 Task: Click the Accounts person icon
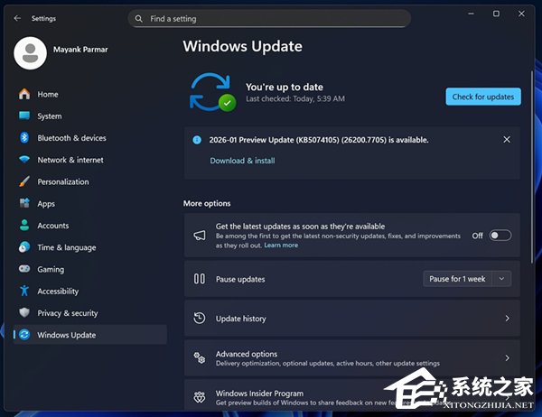24,226
